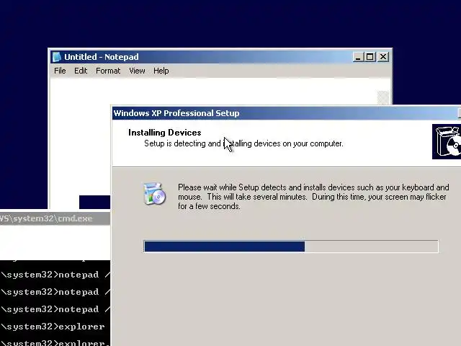Minimize the Untitled Notepad window
The height and width of the screenshot is (346, 461).
[358, 57]
